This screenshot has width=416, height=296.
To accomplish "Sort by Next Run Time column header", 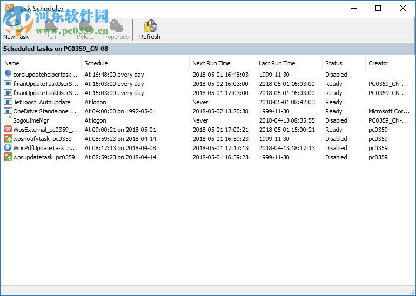I will (x=223, y=63).
